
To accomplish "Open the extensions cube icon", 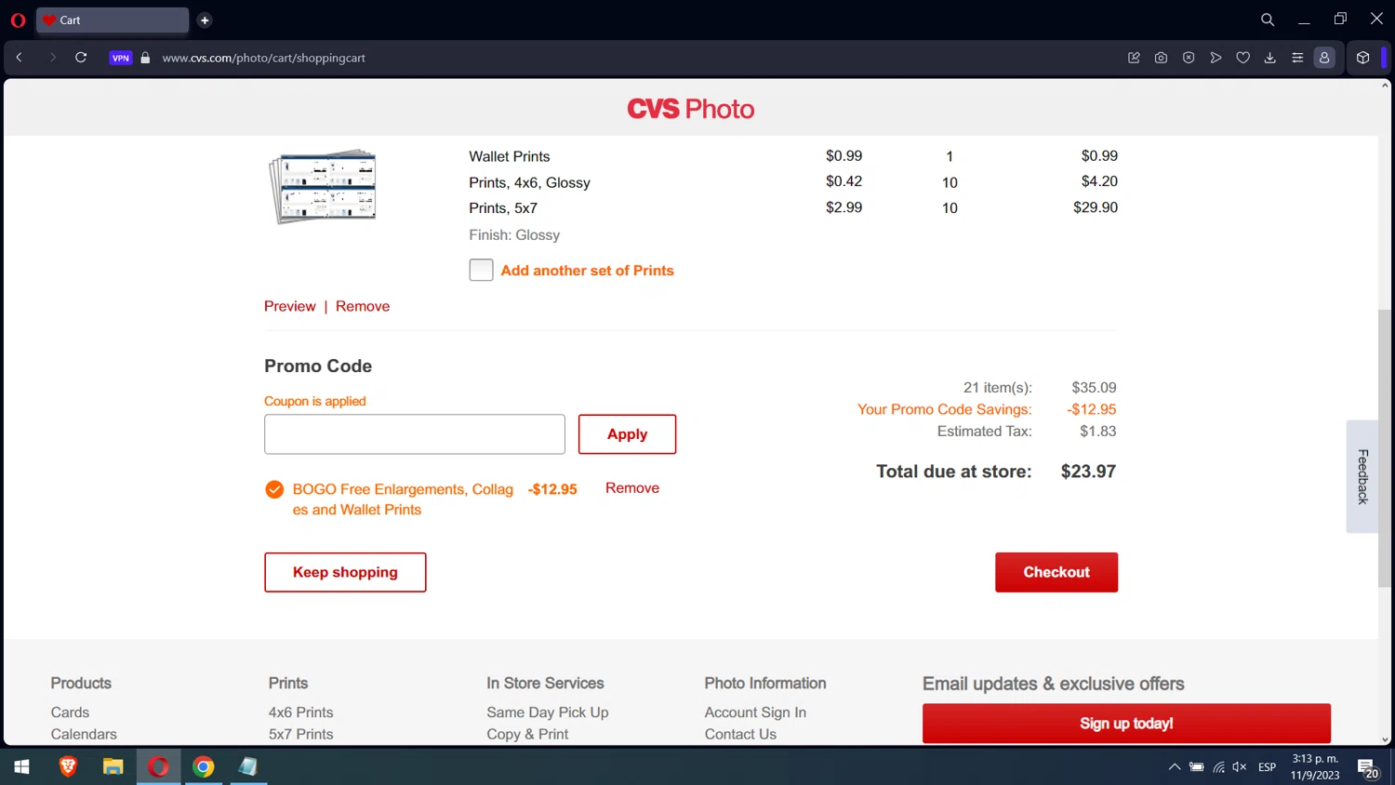I will (x=1362, y=58).
